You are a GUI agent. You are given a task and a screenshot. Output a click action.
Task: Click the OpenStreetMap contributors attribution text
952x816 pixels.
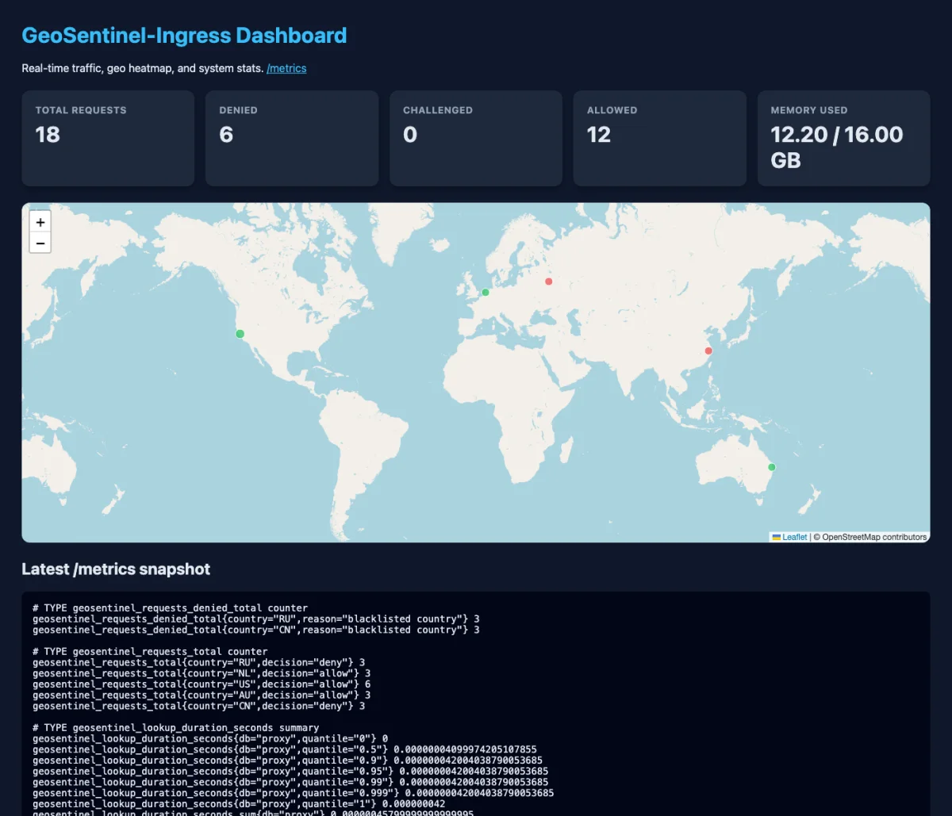point(870,537)
